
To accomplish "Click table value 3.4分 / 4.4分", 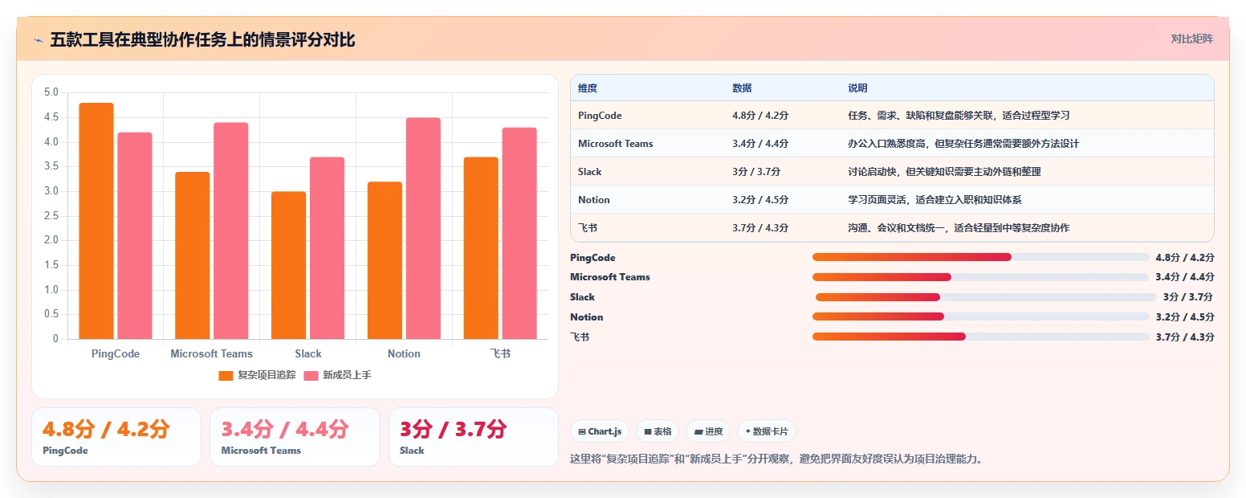I will pos(760,144).
